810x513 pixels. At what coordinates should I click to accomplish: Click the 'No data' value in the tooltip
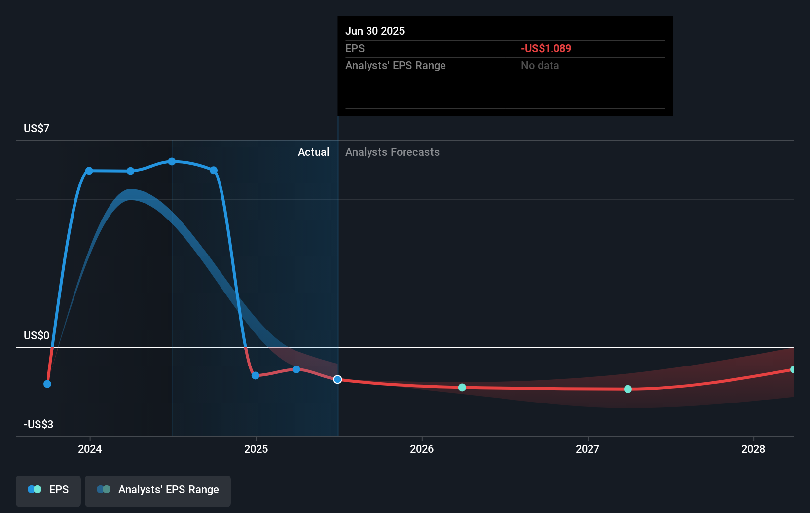point(540,65)
